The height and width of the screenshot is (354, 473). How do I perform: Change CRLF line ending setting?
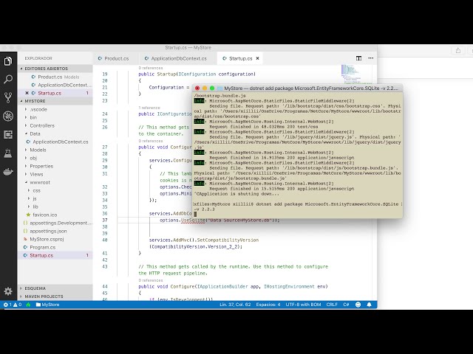click(332, 305)
